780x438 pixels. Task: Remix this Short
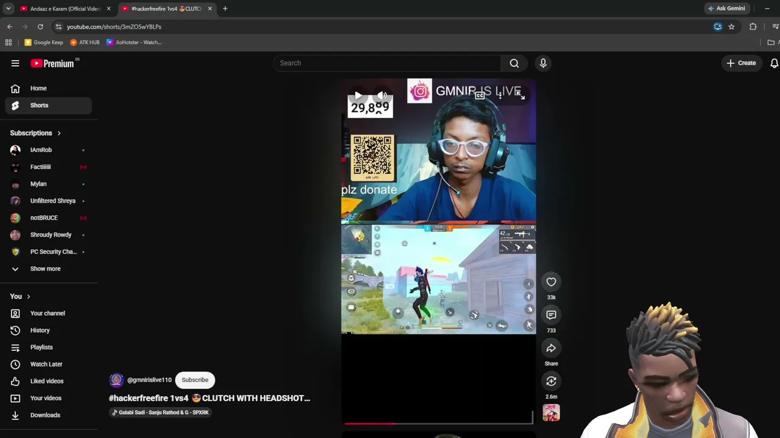pyautogui.click(x=551, y=381)
